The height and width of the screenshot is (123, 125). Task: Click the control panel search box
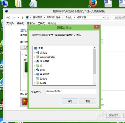pyautogui.click(x=119, y=17)
